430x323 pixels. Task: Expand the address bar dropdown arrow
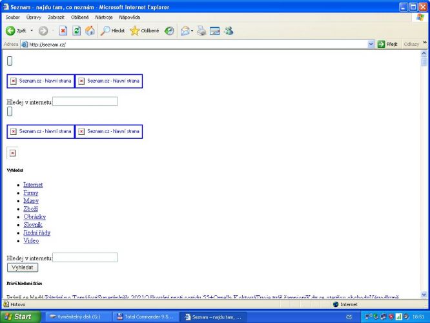(371, 44)
